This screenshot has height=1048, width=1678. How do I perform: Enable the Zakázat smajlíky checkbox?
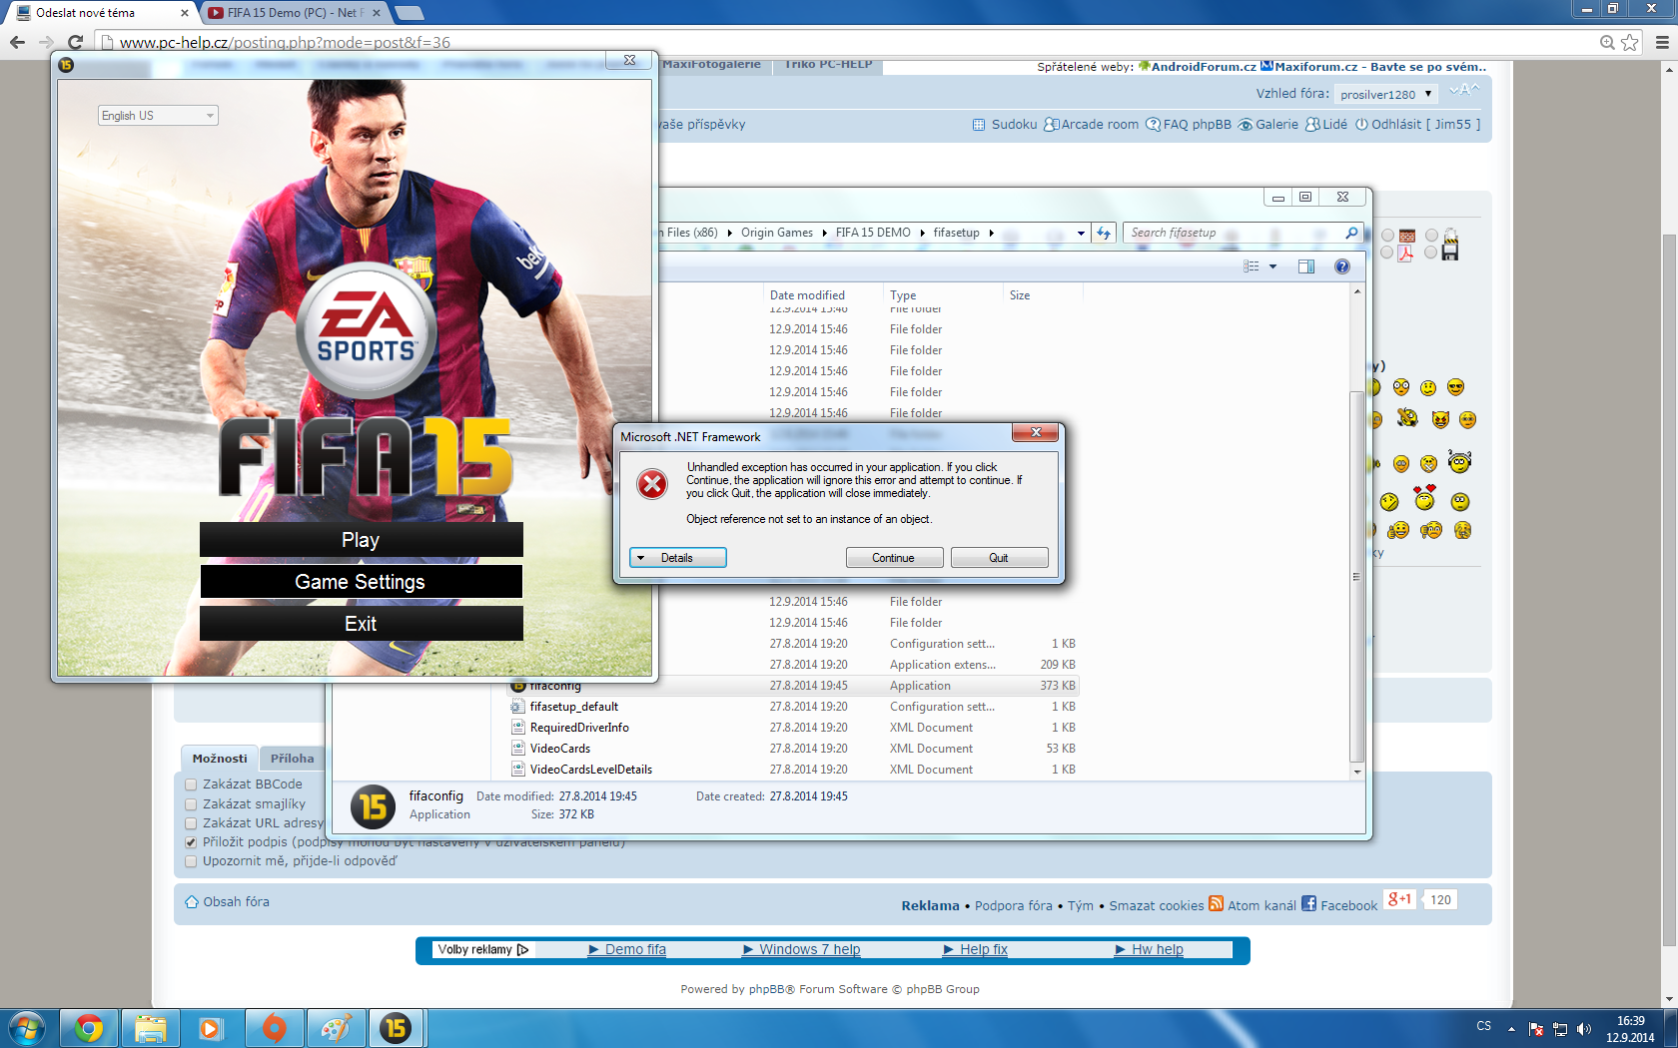(x=191, y=804)
